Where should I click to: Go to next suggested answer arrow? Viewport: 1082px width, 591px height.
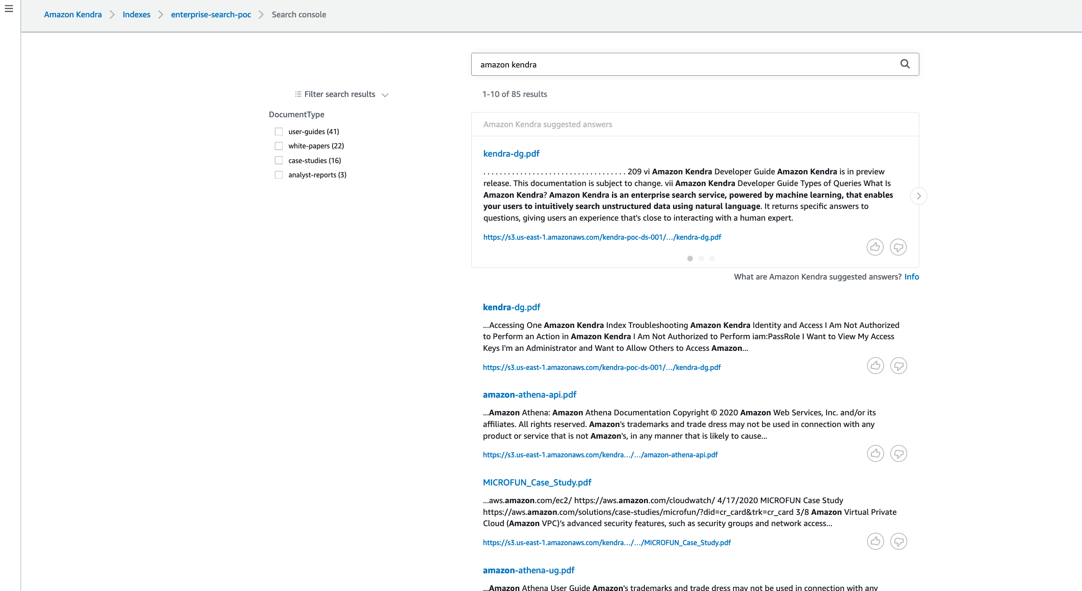click(x=918, y=196)
